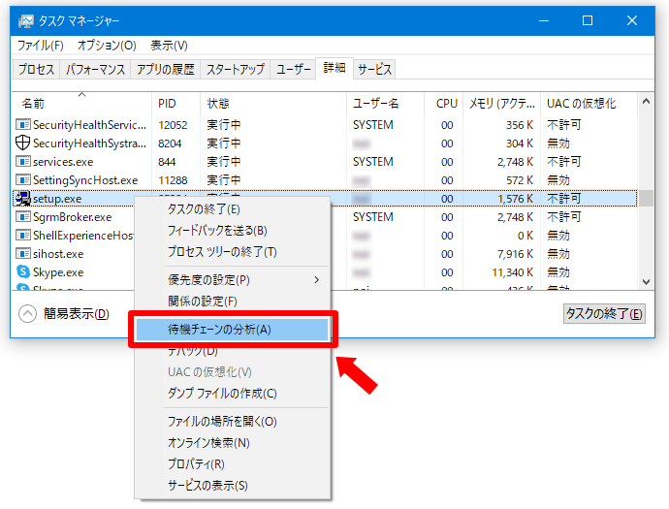669x509 pixels.
Task: Click the SgrmBroker.exe process icon
Action: point(23,217)
